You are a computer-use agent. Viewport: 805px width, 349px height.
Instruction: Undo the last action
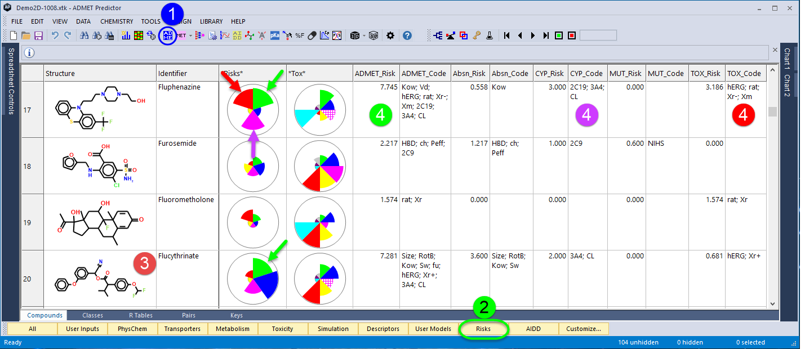click(55, 35)
